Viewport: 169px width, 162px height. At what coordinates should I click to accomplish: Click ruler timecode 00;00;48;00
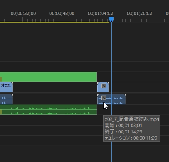pyautogui.click(x=62, y=13)
